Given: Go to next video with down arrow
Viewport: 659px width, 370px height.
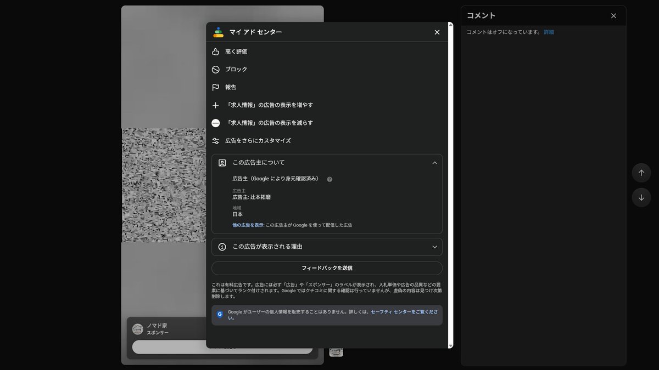Looking at the screenshot, I should click(641, 197).
